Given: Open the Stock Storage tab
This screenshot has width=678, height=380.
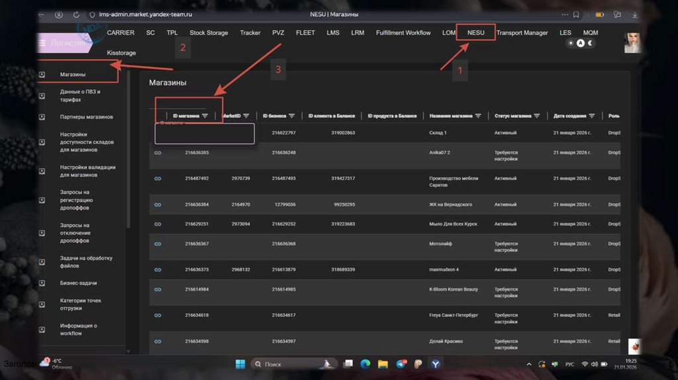Looking at the screenshot, I should click(209, 33).
